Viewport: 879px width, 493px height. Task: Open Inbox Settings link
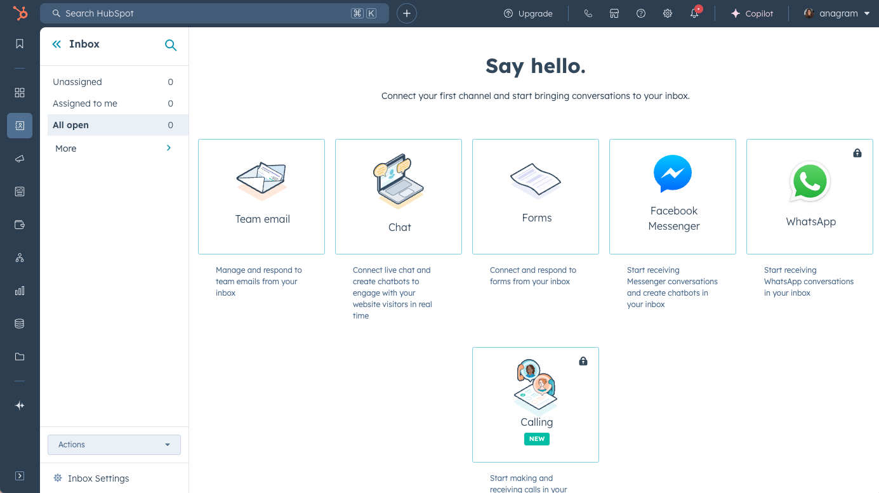point(91,478)
